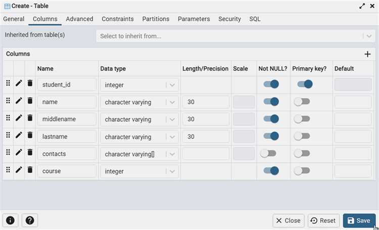Click the Default field for name

[353, 102]
